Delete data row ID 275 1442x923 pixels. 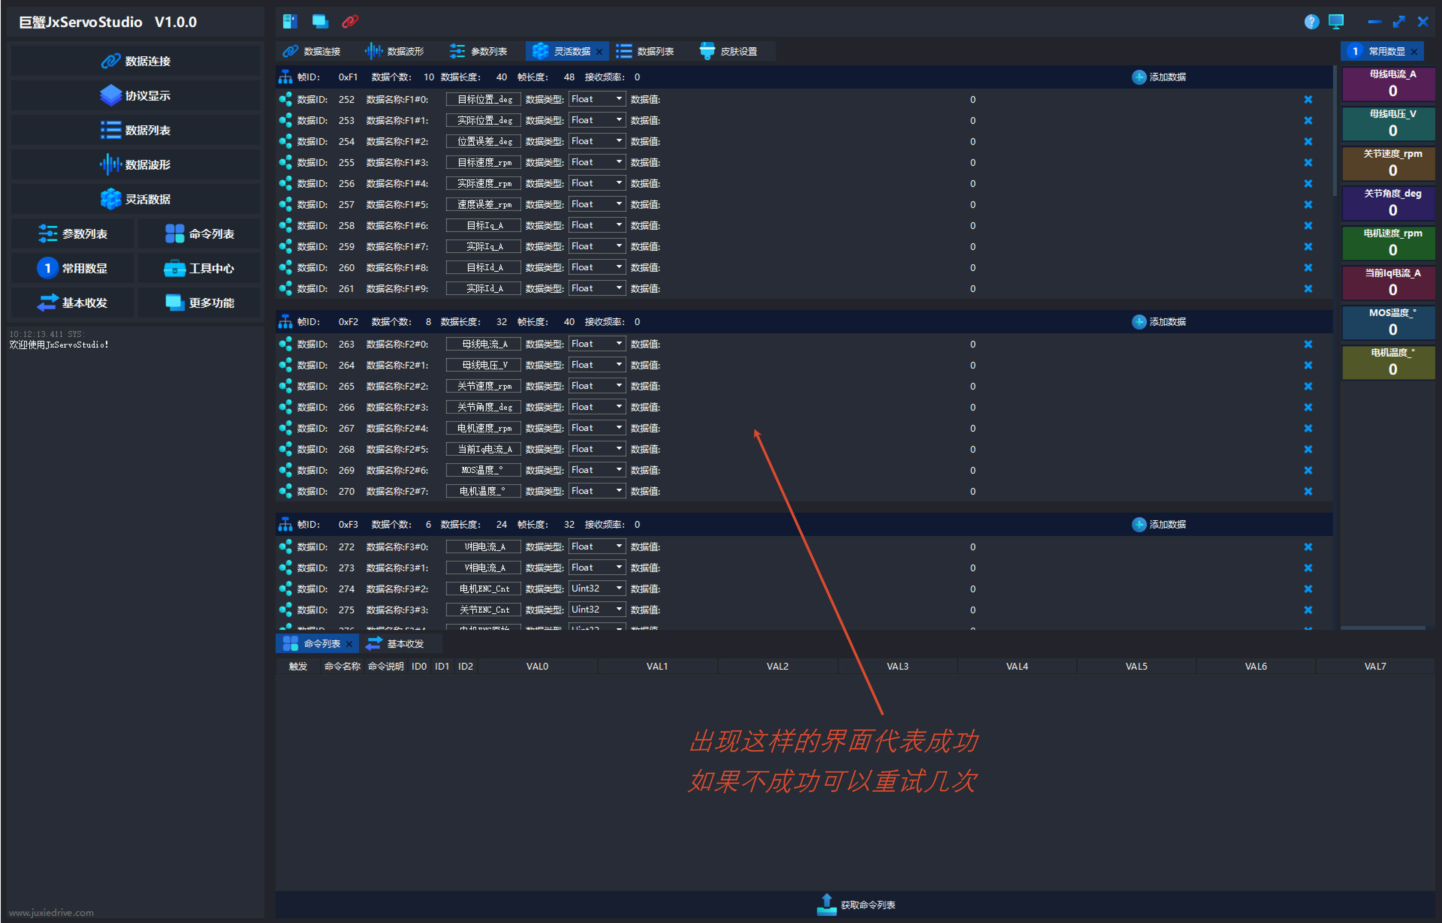[x=1308, y=610]
